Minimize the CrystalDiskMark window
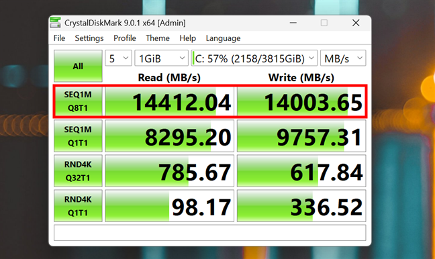The height and width of the screenshot is (259, 435). click(293, 23)
